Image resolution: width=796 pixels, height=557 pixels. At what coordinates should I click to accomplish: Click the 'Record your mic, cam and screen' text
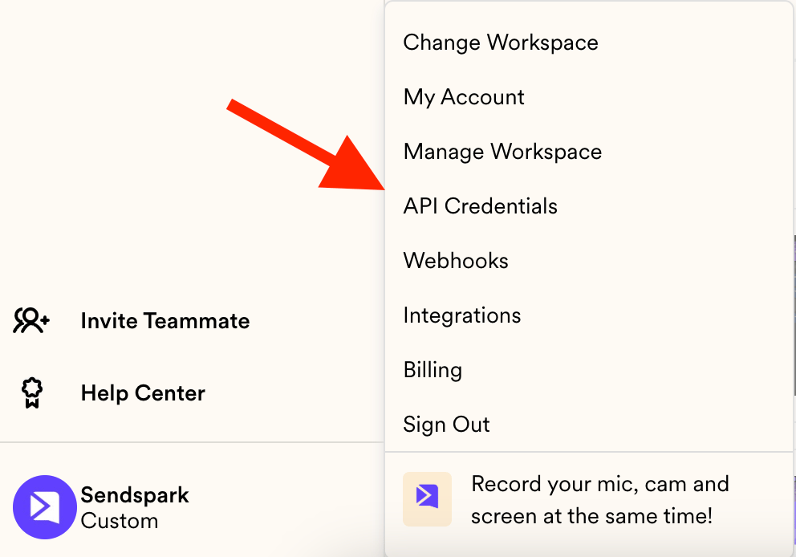tap(599, 500)
